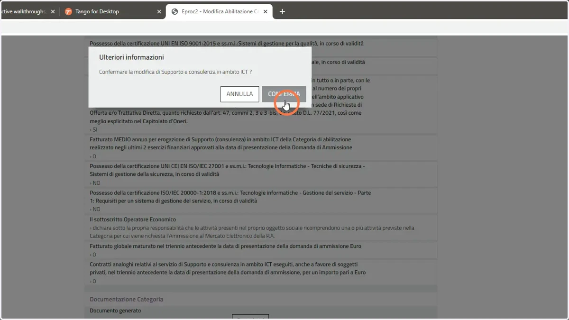Viewport: 569px width, 320px height.
Task: Open a new browser tab
Action: [x=282, y=11]
